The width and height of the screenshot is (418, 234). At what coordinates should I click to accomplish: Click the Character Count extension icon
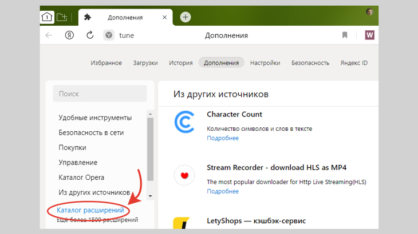[x=184, y=122]
